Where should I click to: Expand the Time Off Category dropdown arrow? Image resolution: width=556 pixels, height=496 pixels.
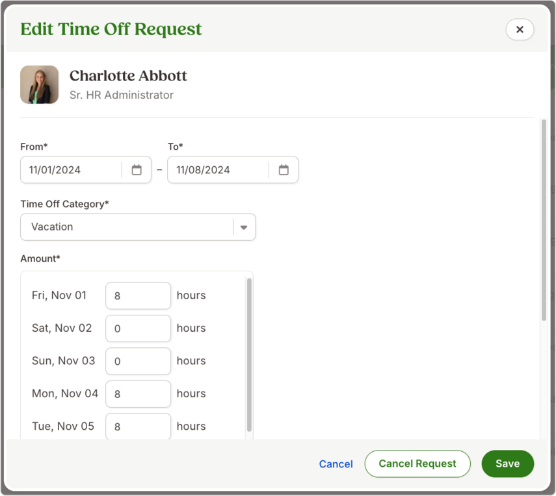(244, 227)
